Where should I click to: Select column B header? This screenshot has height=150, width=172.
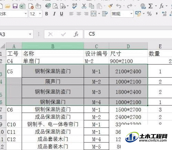tap(53, 46)
